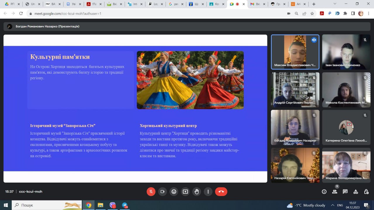Show the participants list panel
This screenshot has width=374, height=210.
[335, 192]
